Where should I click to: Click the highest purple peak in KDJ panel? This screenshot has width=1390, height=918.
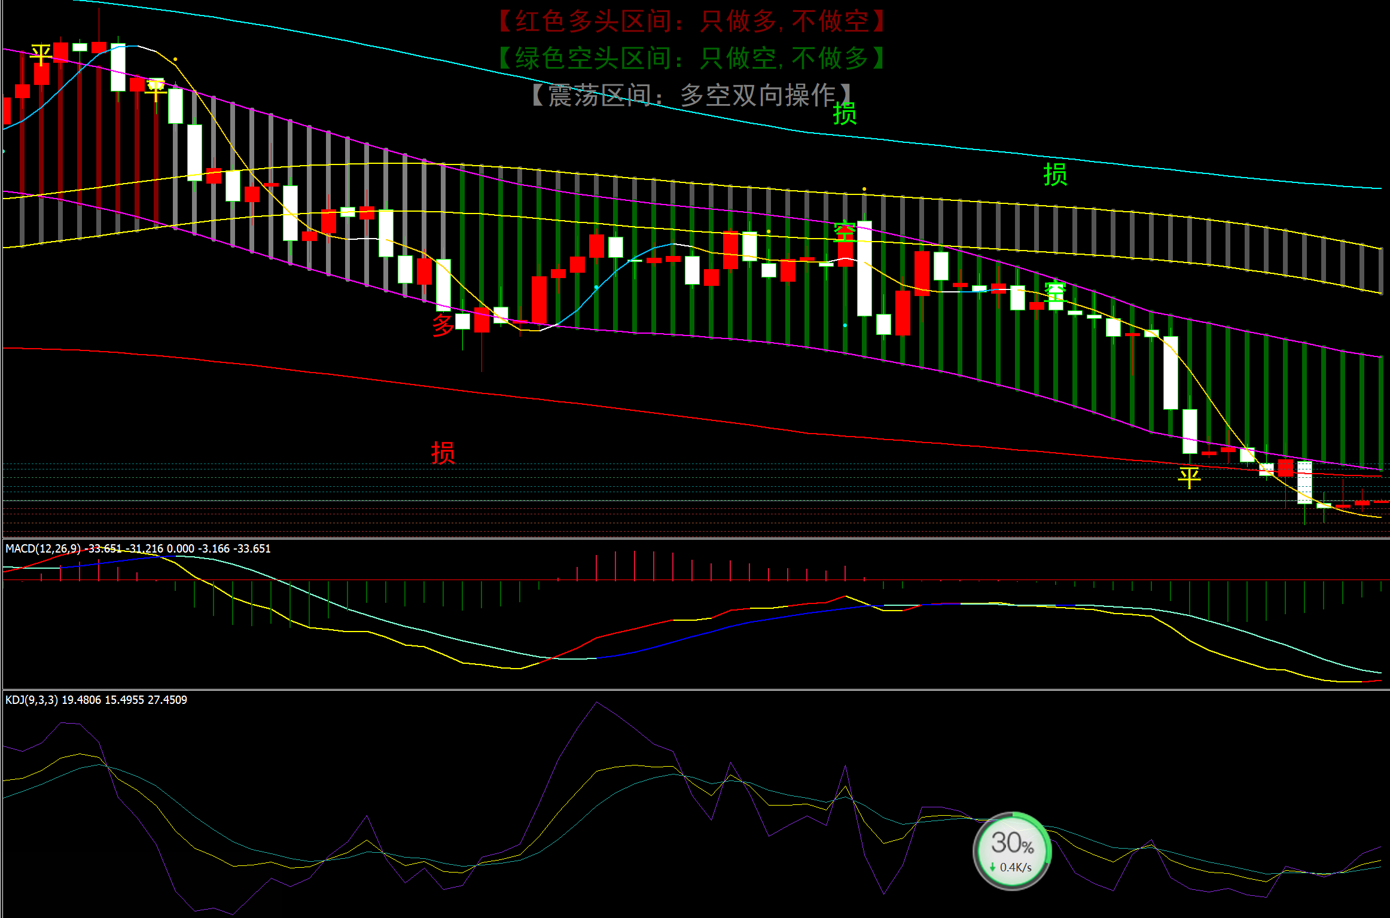[596, 703]
